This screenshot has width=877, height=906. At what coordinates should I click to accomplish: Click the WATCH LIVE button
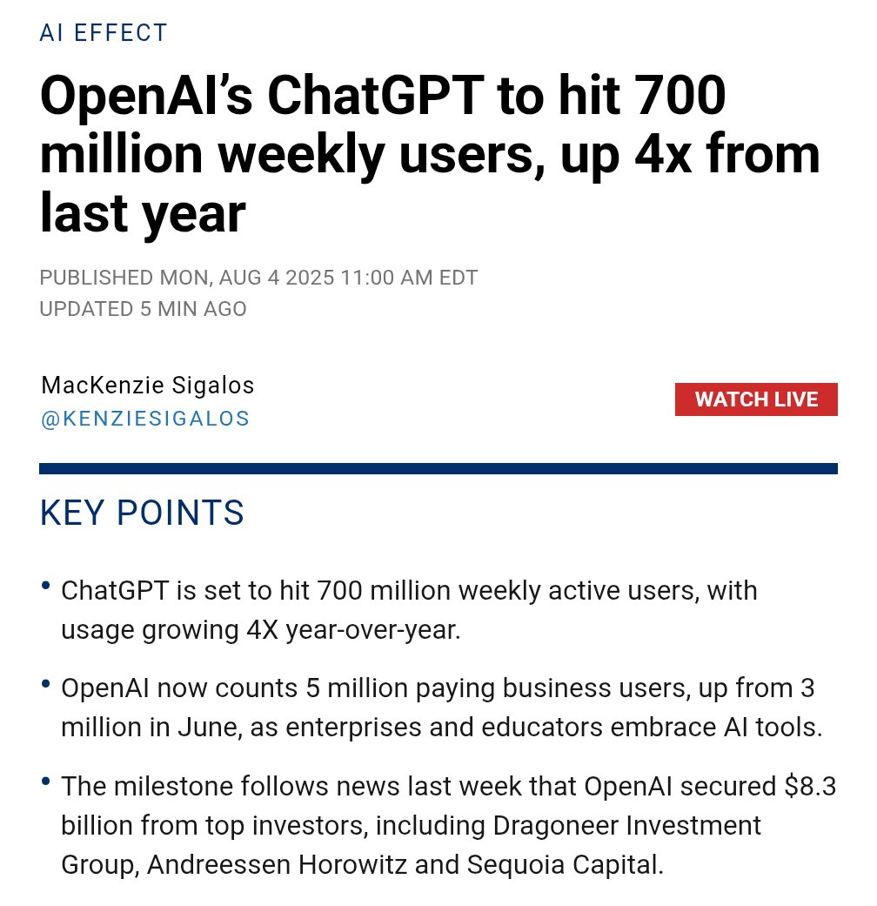click(756, 399)
